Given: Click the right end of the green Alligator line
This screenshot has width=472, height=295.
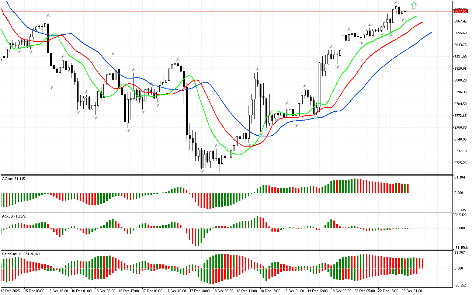Looking at the screenshot, I should tap(416, 16).
